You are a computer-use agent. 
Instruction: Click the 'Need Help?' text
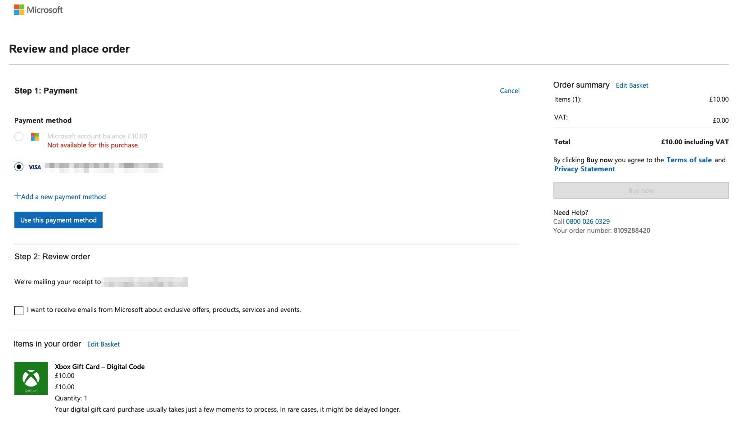tap(571, 213)
